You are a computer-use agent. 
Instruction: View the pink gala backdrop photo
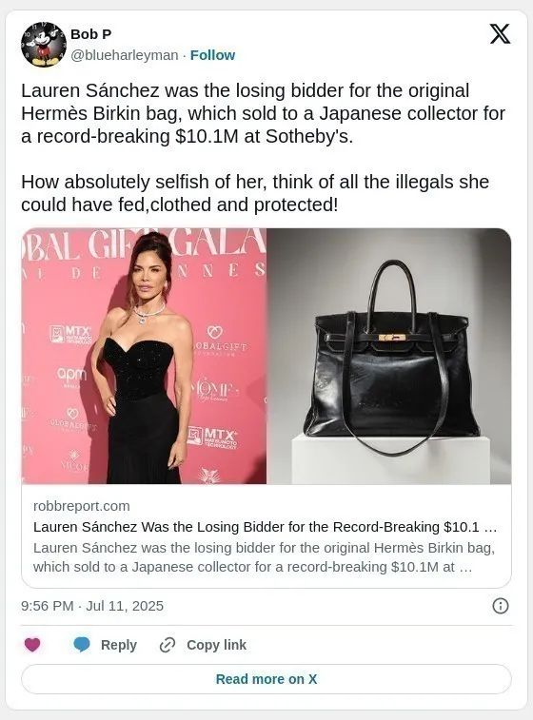[144, 356]
